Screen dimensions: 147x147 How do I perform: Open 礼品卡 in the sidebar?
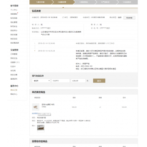click(x=13, y=67)
